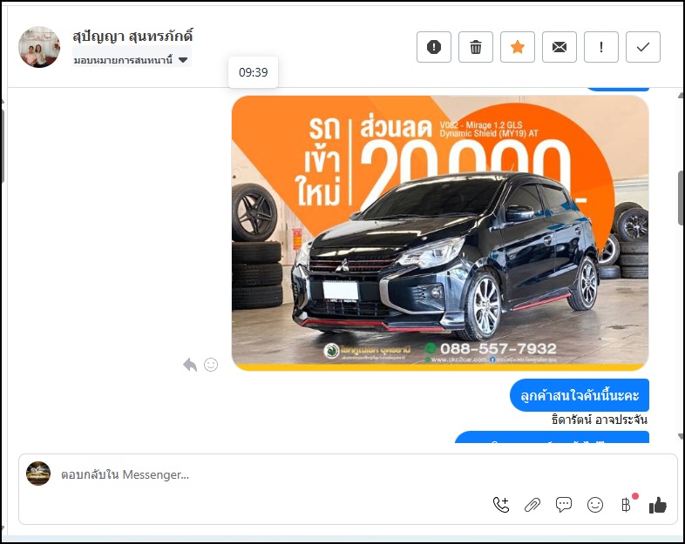
Task: Select the ลูกค้าสนใจคันนี้นะคะ message bubble
Action: (x=580, y=395)
